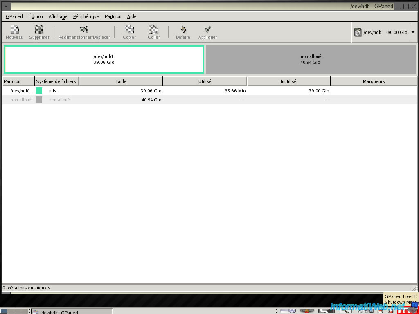This screenshot has width=419, height=314.
Task: Click the ntfs filesystem cell
Action: (53, 91)
